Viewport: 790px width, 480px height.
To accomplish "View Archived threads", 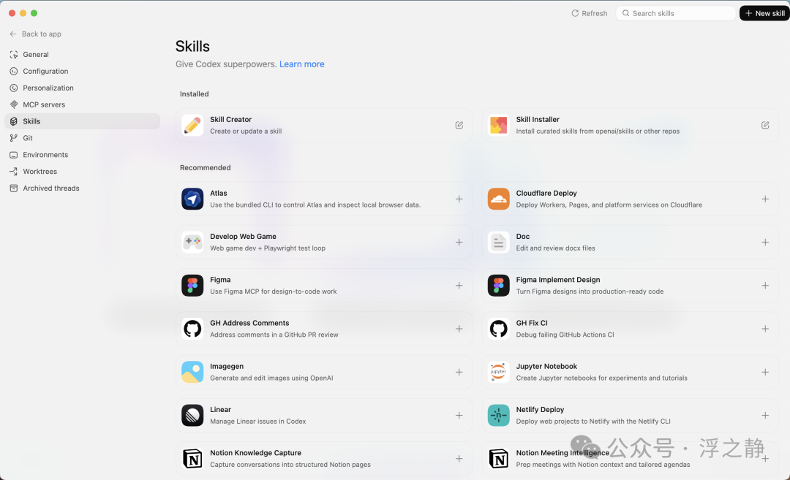I will (x=82, y=188).
